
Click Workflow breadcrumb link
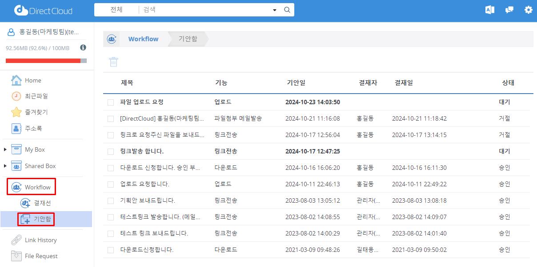click(143, 39)
